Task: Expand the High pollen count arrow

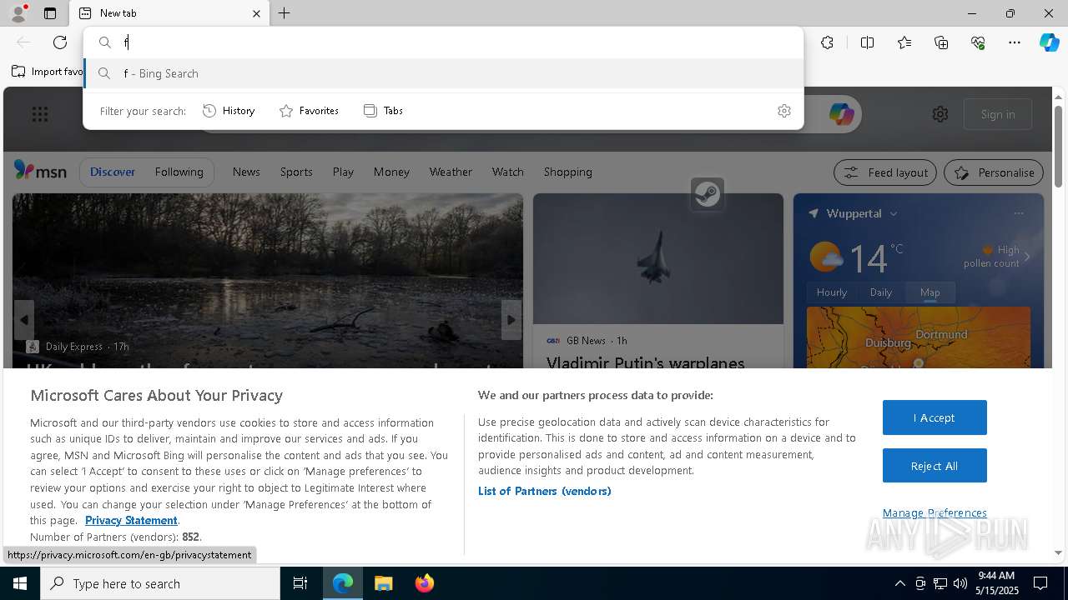Action: (x=1027, y=257)
